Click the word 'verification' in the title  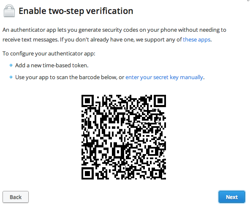[x=109, y=11]
